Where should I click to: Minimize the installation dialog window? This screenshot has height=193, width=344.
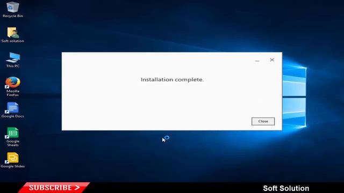[x=257, y=60]
